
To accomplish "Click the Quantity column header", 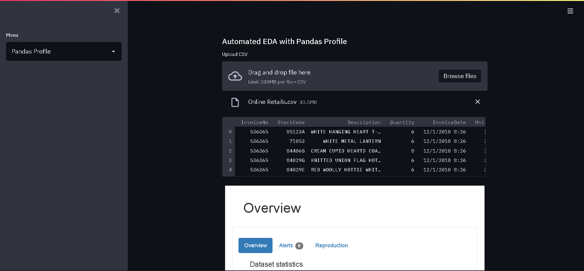I will 402,122.
